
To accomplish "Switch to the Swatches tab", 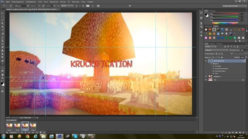I will [x=213, y=11].
